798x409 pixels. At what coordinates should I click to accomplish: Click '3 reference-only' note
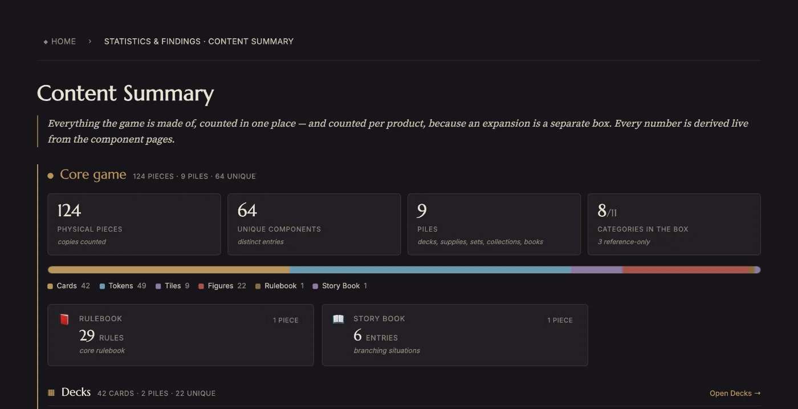pos(624,242)
